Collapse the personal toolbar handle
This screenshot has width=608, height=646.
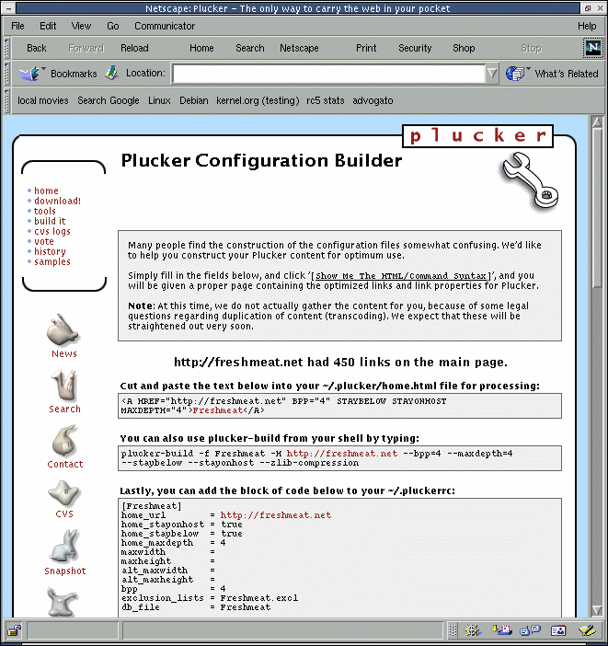[6, 100]
